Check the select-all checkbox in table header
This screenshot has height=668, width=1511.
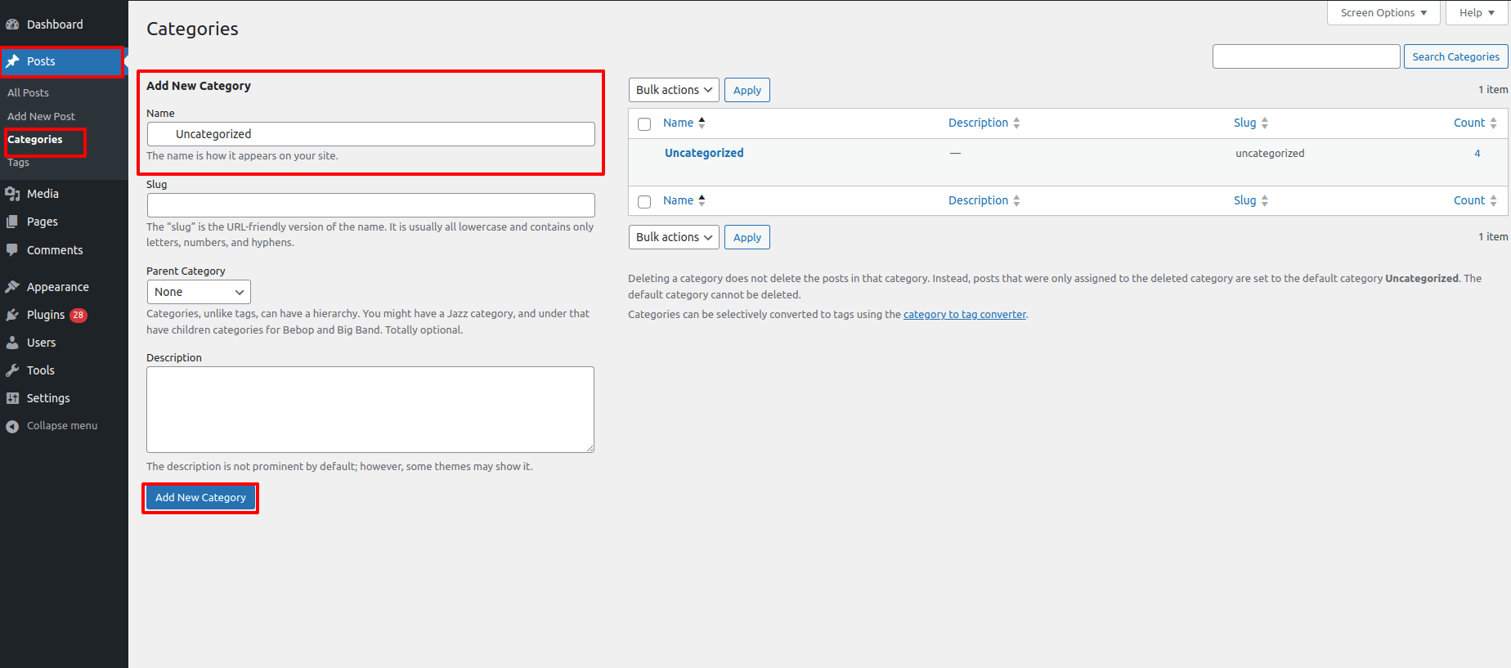644,124
